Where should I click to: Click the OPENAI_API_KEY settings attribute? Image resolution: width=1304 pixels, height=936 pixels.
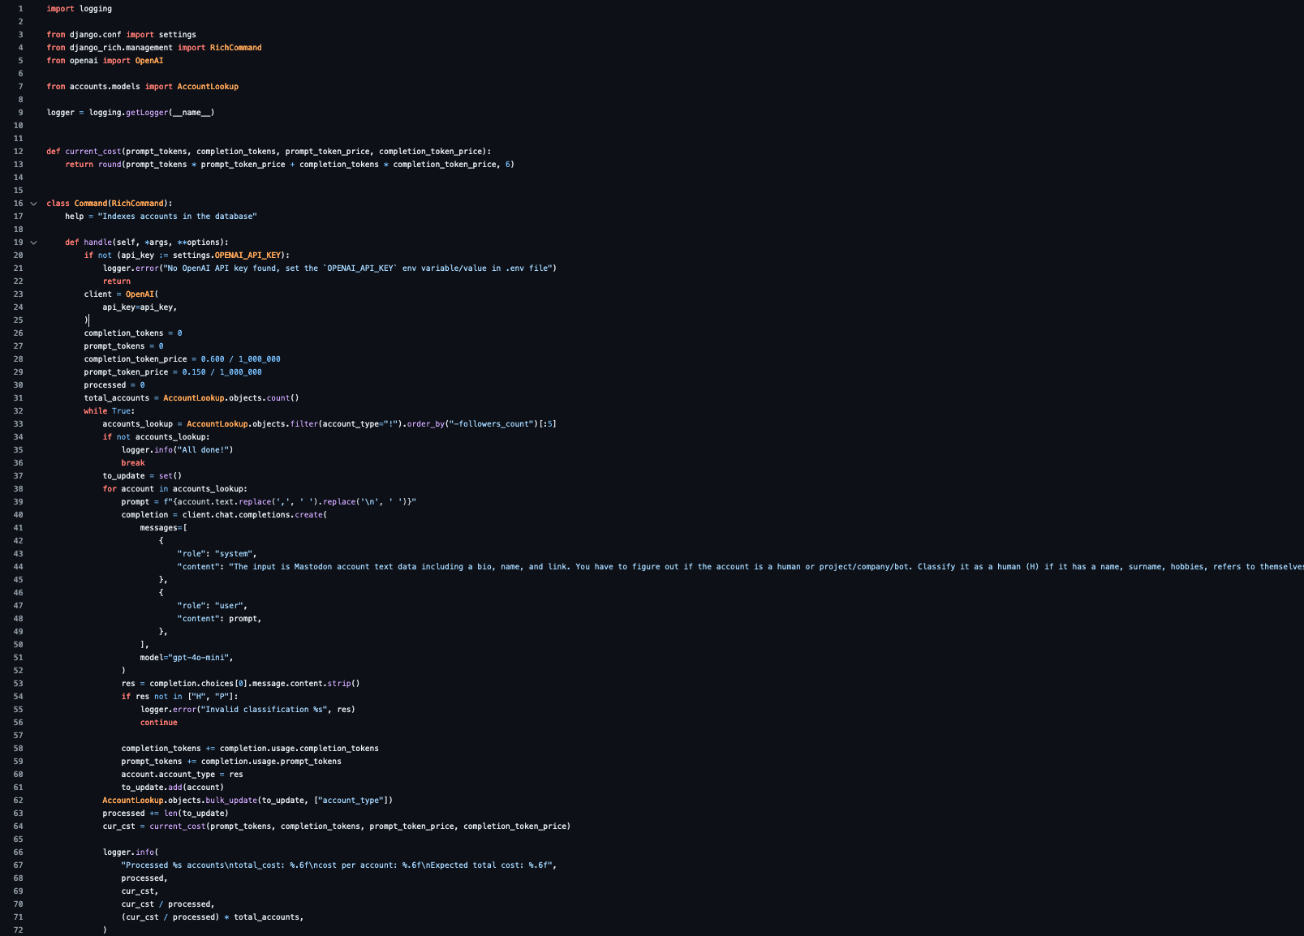247,255
